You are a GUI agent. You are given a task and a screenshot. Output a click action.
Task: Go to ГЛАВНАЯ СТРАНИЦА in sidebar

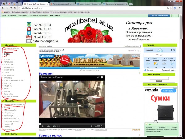point(11,49)
